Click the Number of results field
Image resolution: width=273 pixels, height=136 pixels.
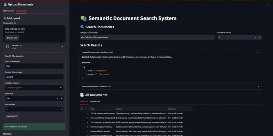[x=235, y=37]
